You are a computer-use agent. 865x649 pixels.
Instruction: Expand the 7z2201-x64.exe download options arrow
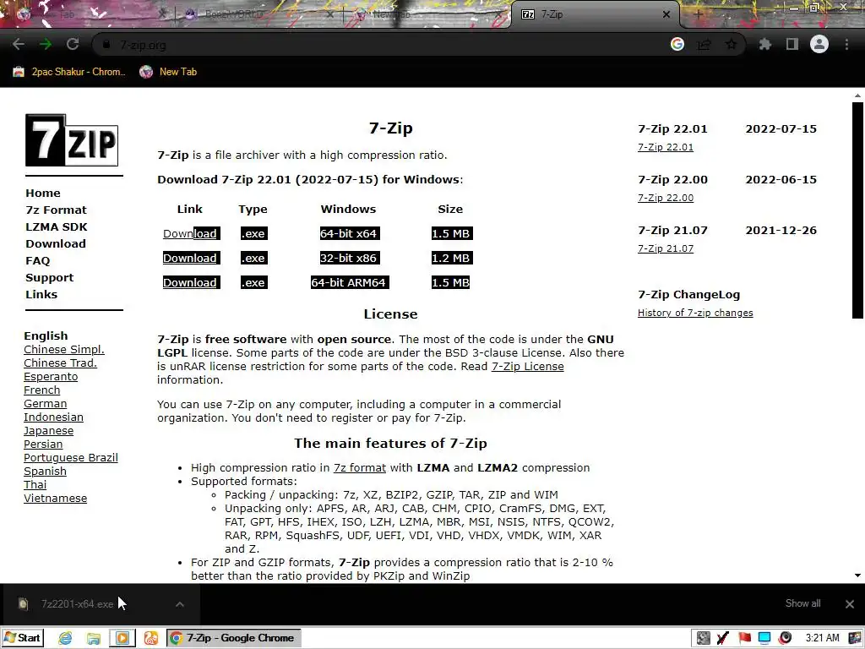[x=179, y=604]
